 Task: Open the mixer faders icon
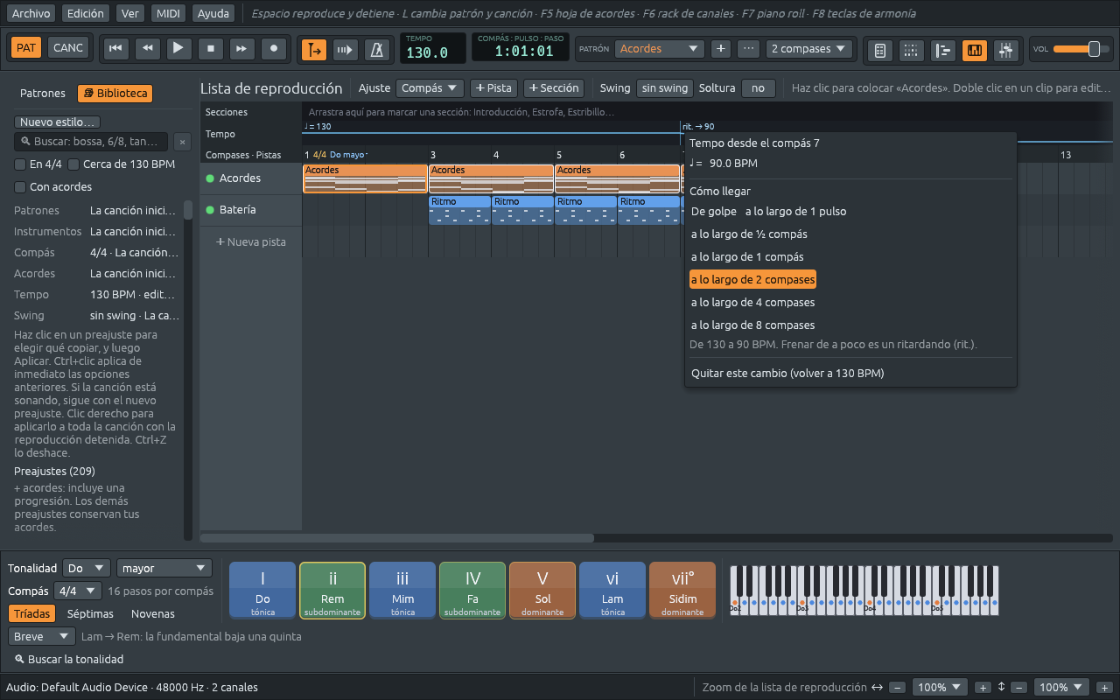(x=1005, y=51)
